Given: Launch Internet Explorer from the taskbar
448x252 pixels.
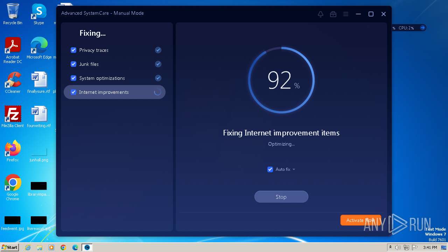Looking at the screenshot, I should (28, 247).
